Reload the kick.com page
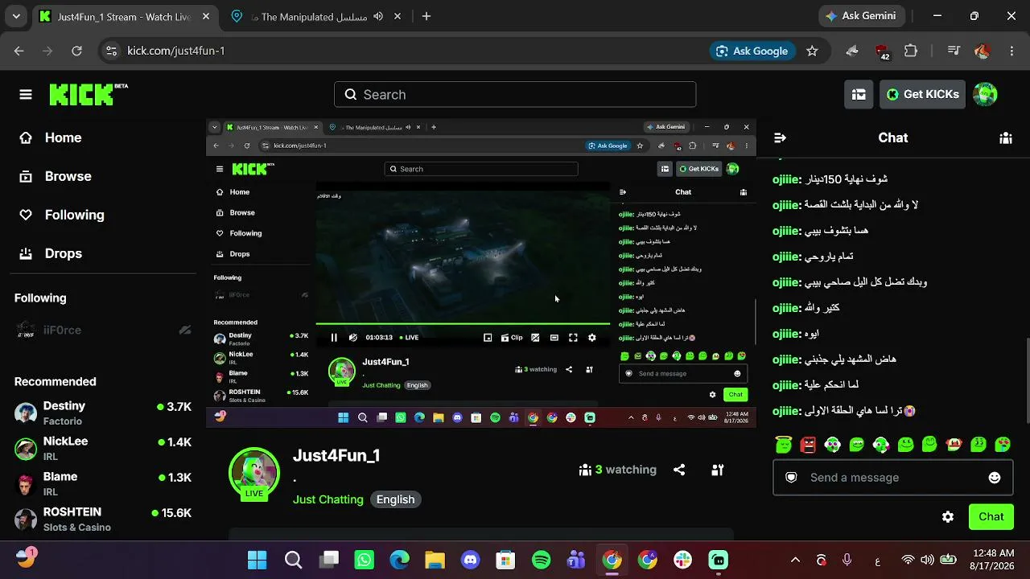The height and width of the screenshot is (579, 1030). point(76,51)
